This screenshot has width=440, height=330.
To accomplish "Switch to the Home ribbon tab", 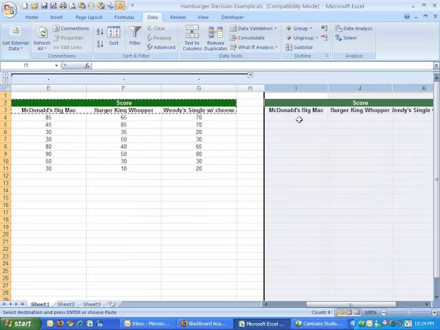I will [x=32, y=17].
